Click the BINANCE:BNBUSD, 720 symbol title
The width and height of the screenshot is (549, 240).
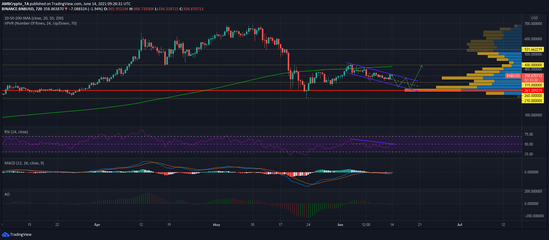point(22,9)
